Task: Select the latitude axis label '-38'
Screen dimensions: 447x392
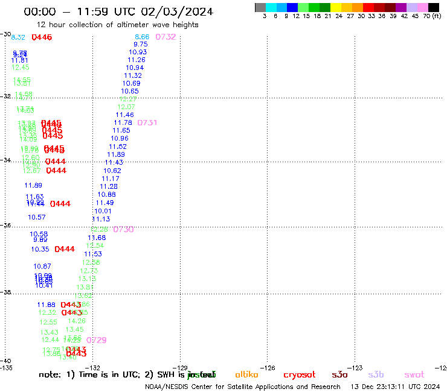Action: point(5,292)
